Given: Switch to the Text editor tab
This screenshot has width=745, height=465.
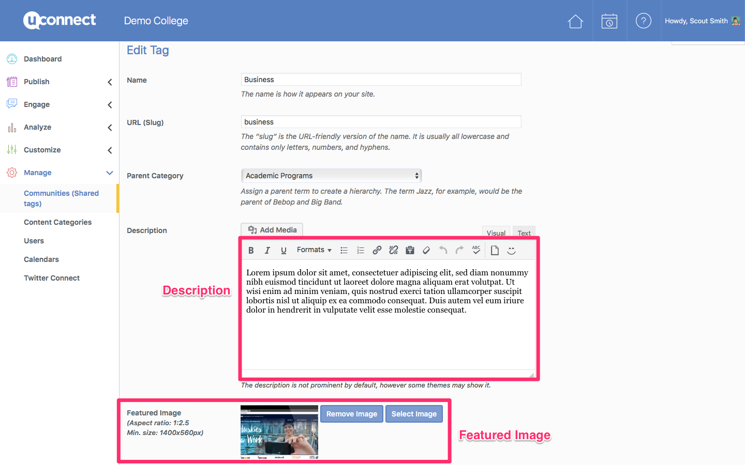Looking at the screenshot, I should 524,233.
